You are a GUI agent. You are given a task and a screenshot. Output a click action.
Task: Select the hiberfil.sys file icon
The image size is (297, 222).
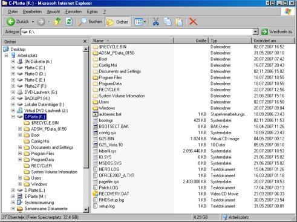click(x=95, y=151)
